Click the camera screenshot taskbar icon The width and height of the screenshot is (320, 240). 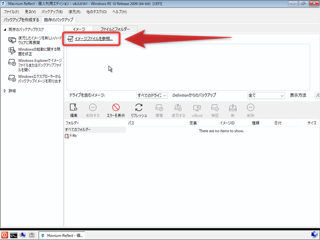pyautogui.click(x=32, y=235)
